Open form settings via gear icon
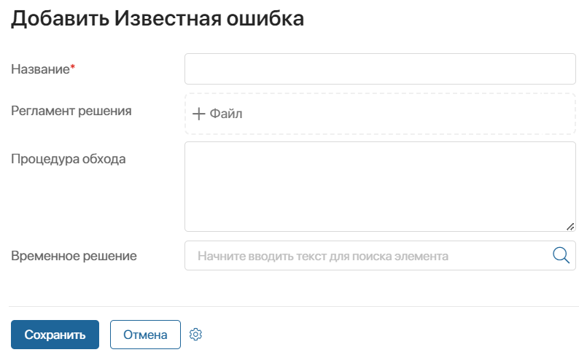Viewport: 579px width, 355px height. point(195,335)
